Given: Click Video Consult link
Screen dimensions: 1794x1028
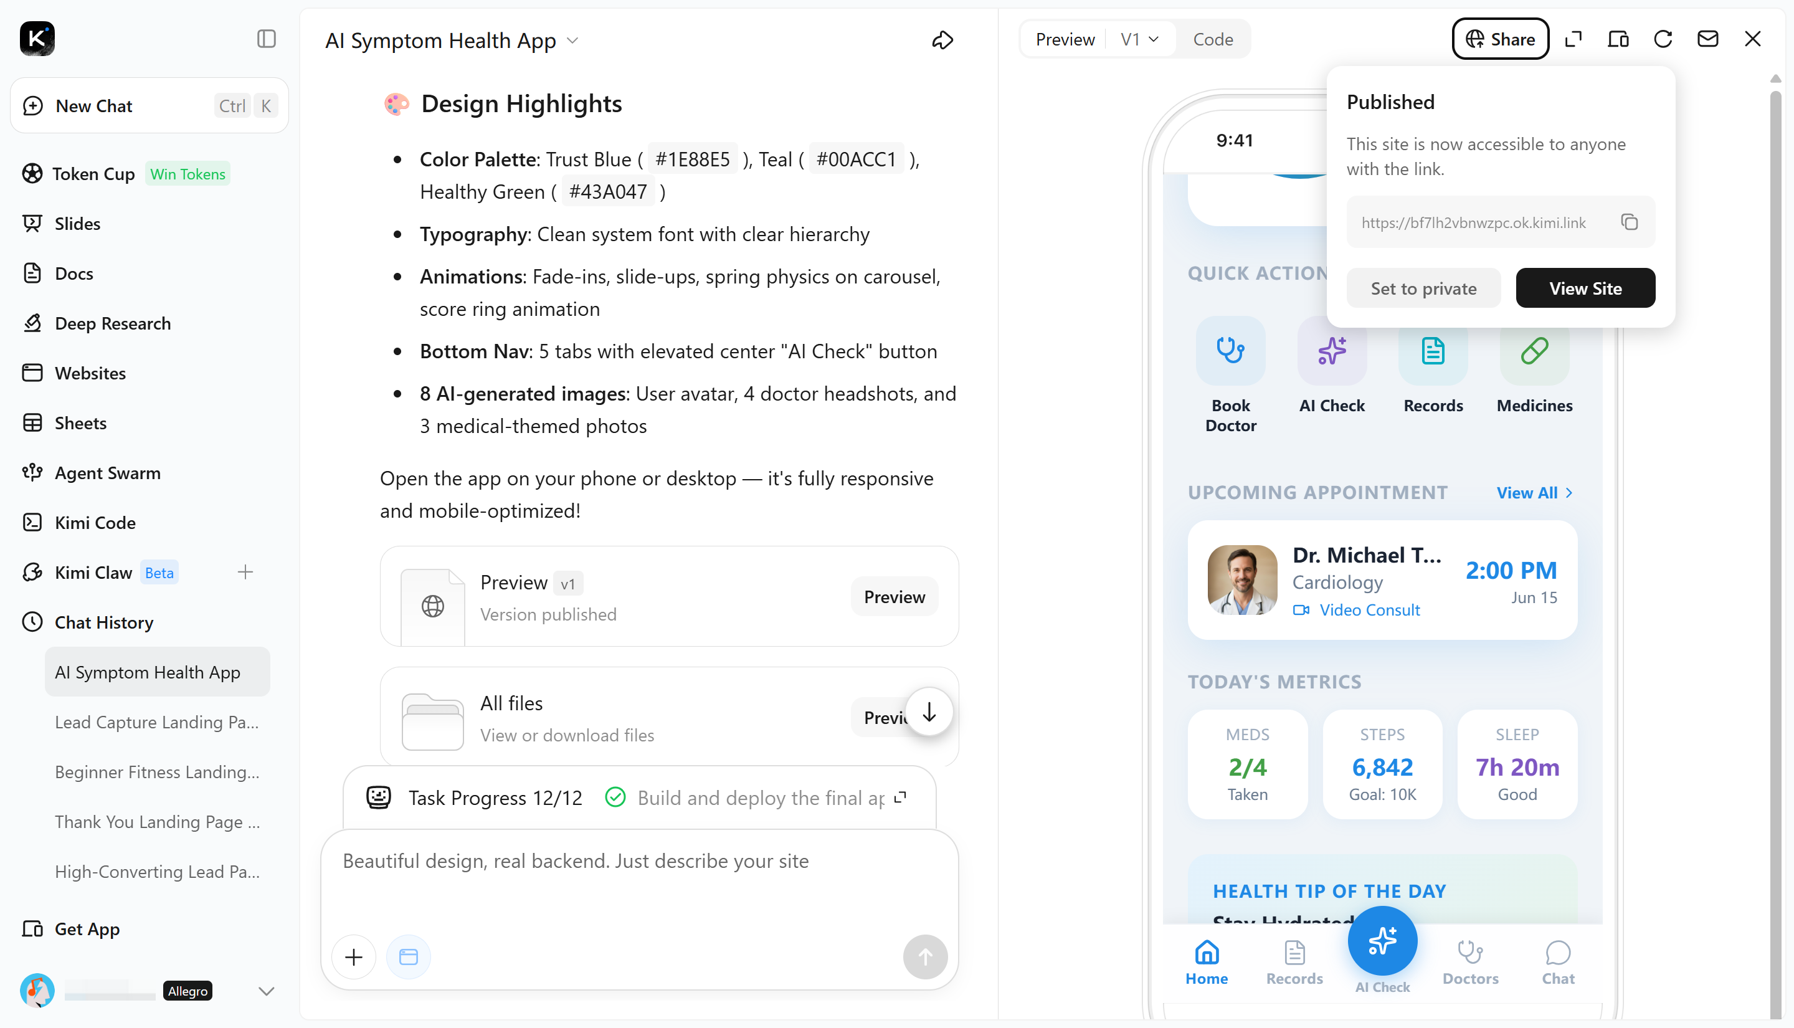Looking at the screenshot, I should point(1355,610).
